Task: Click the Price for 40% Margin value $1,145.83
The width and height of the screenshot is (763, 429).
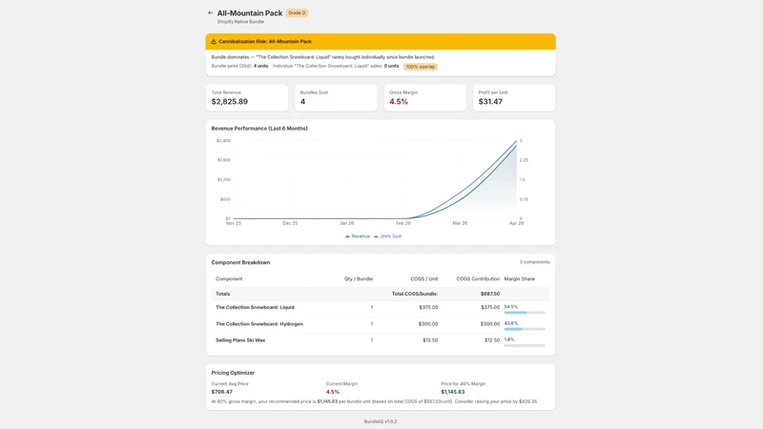Action: coord(452,392)
